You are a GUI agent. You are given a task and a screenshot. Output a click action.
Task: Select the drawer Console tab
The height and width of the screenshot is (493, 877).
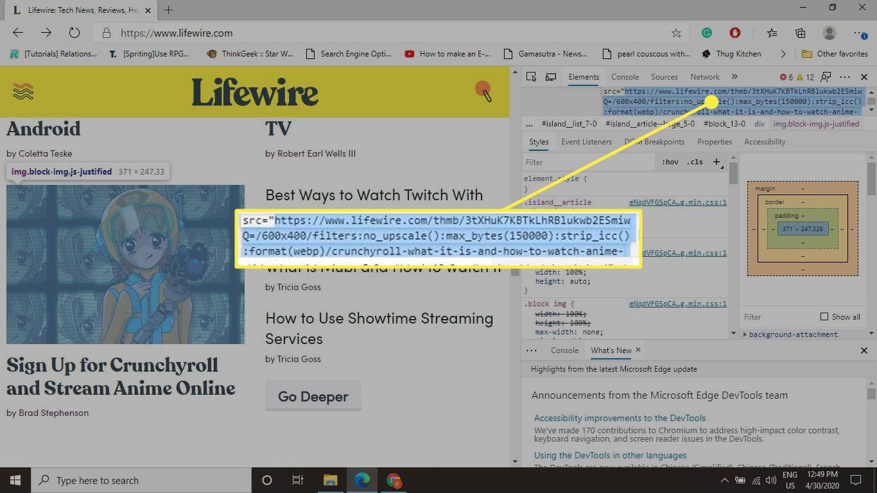click(564, 350)
